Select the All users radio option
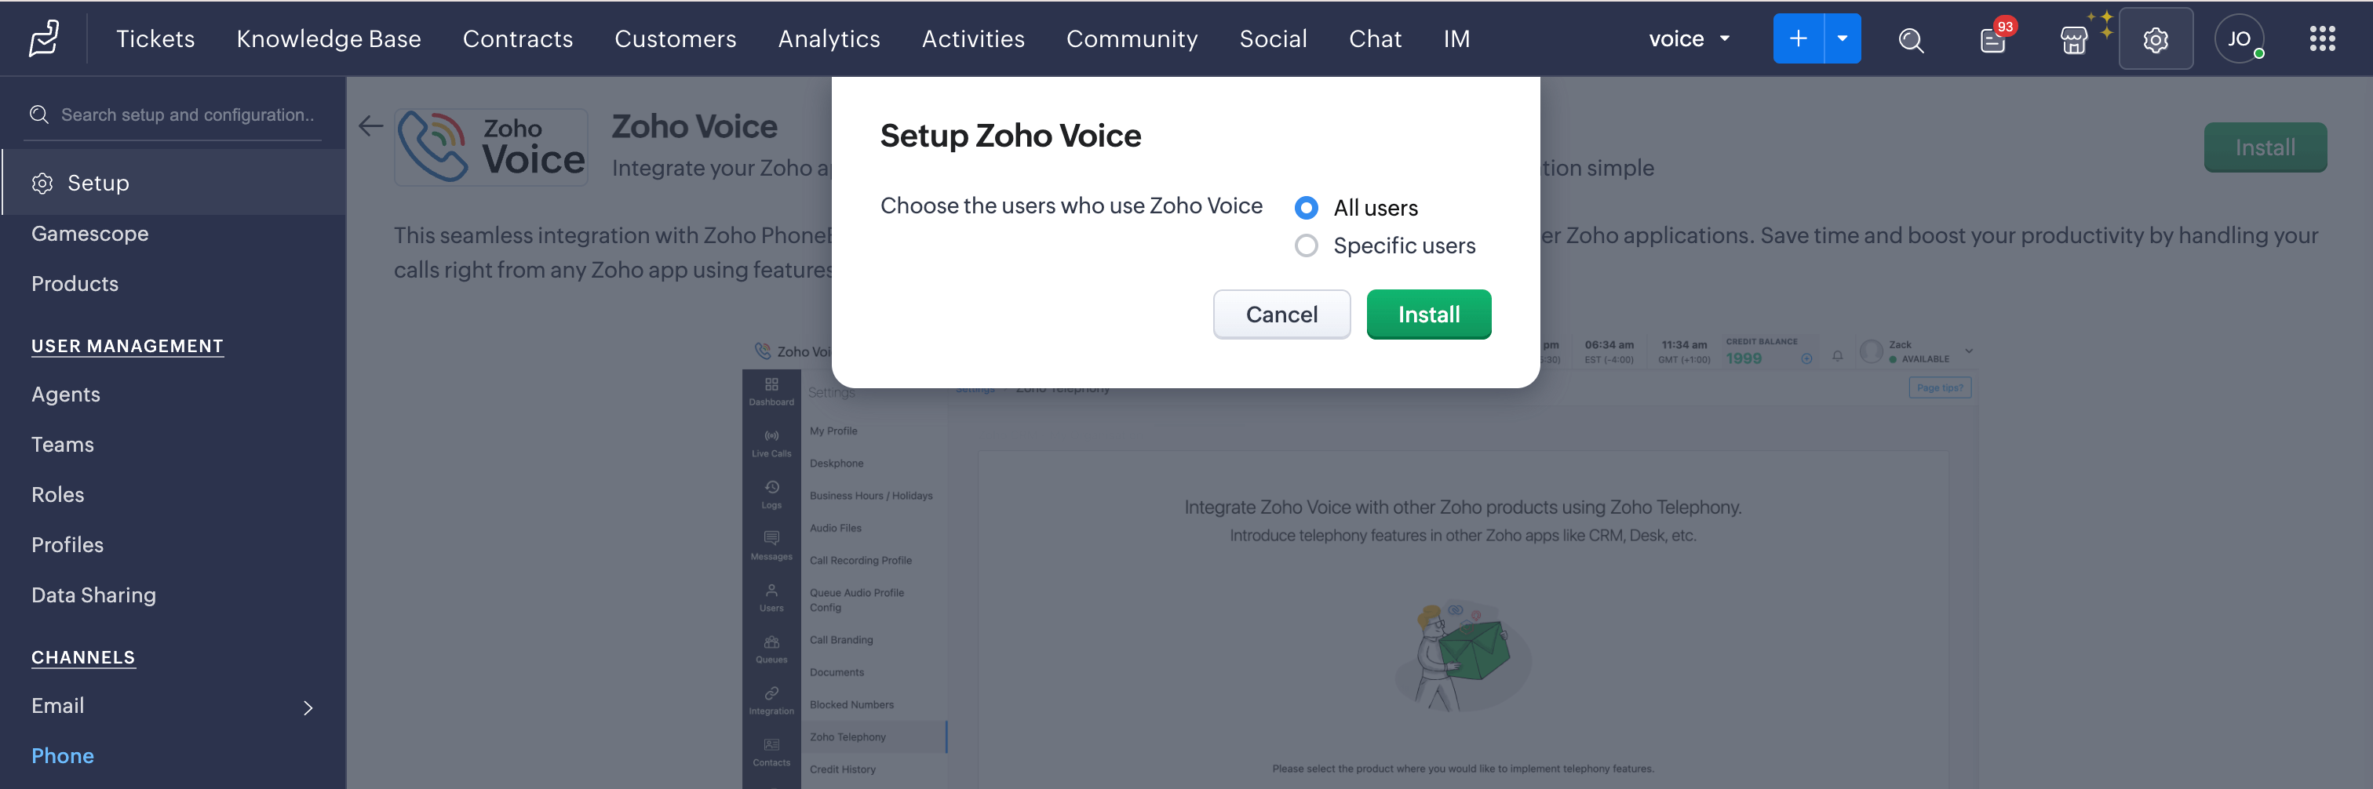This screenshot has height=789, width=2373. (1305, 208)
